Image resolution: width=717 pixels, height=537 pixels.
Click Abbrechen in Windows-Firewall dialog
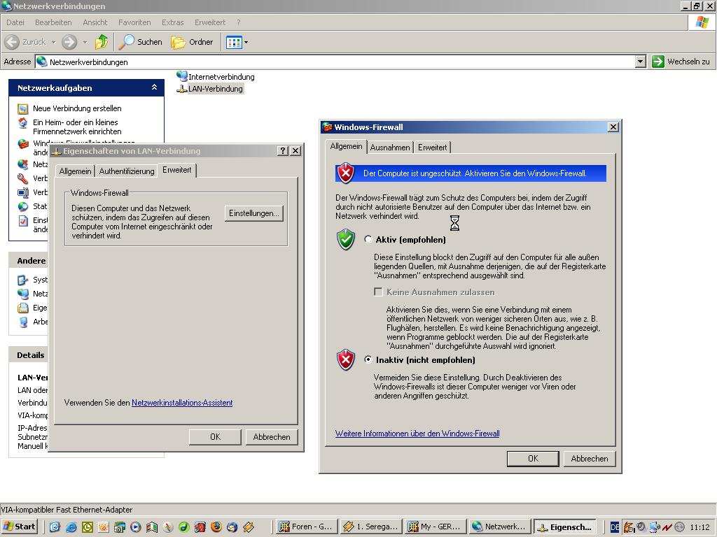point(590,459)
